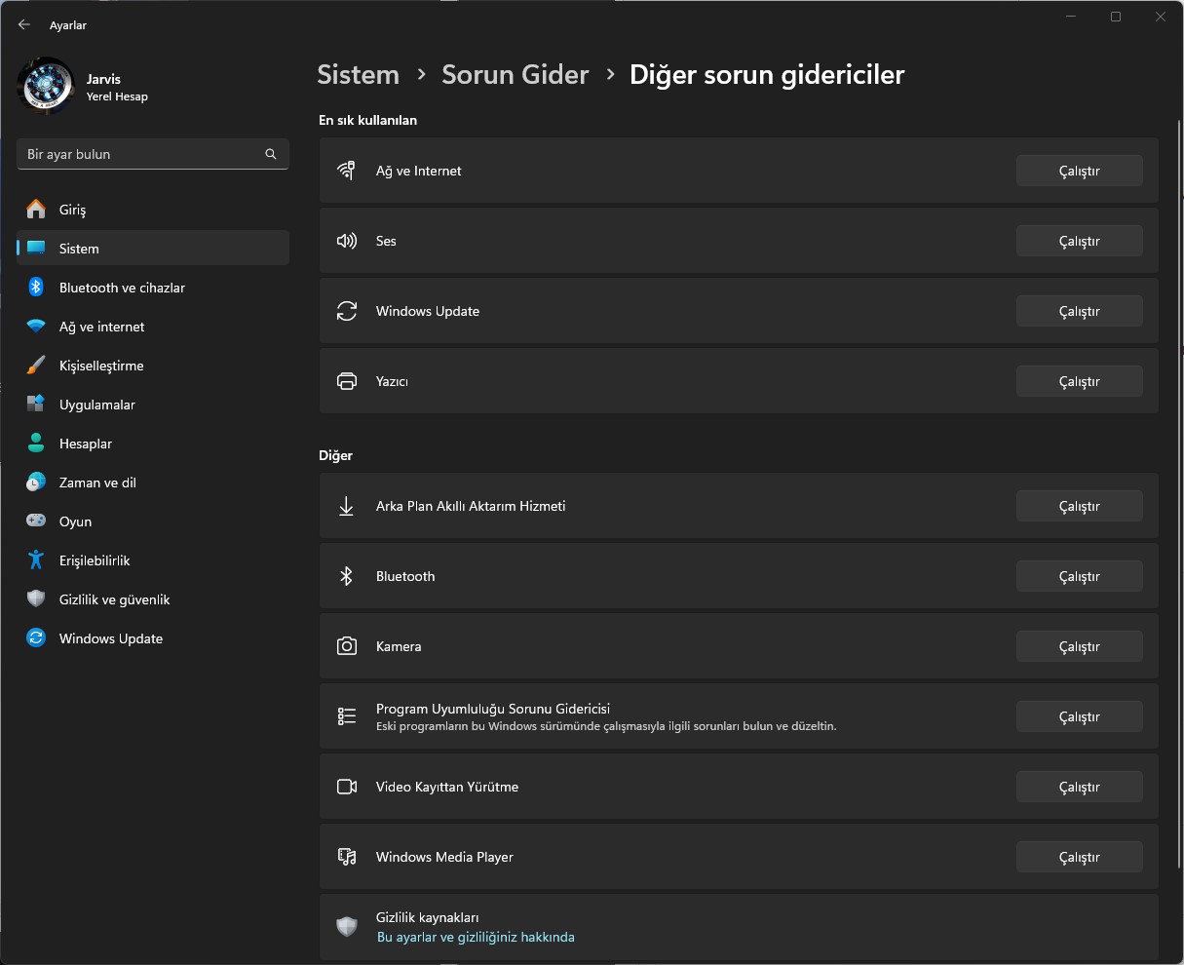Screen dimensions: 1184x965
Task: Click the 'Gizlilik kaynakları' label
Action: click(x=427, y=918)
